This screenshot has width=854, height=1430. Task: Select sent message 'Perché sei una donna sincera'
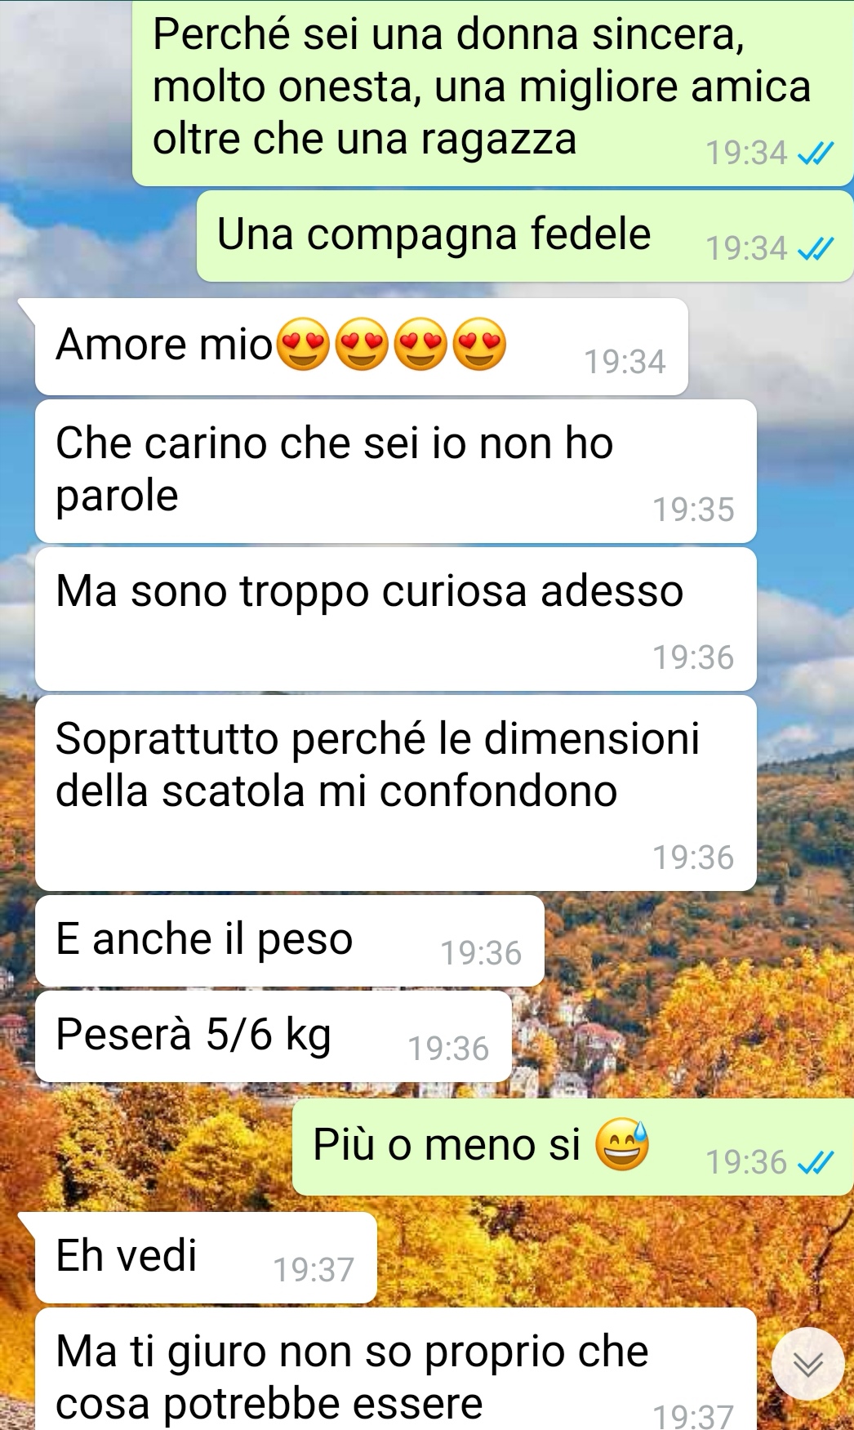(x=493, y=91)
